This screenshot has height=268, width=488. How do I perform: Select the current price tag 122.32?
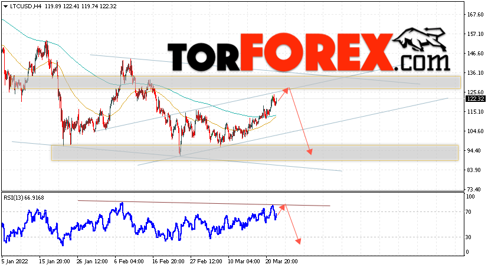(x=475, y=99)
